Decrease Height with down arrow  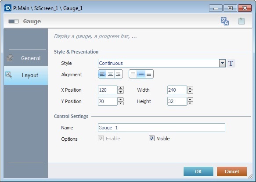[x=190, y=103]
